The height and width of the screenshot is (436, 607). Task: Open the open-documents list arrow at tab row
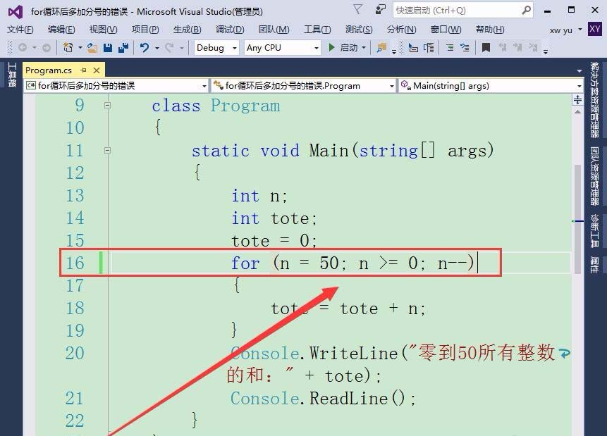click(579, 71)
